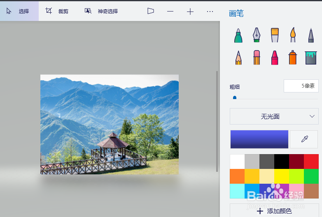
Task: Toggle the 3D view flag icon
Action: (x=151, y=11)
